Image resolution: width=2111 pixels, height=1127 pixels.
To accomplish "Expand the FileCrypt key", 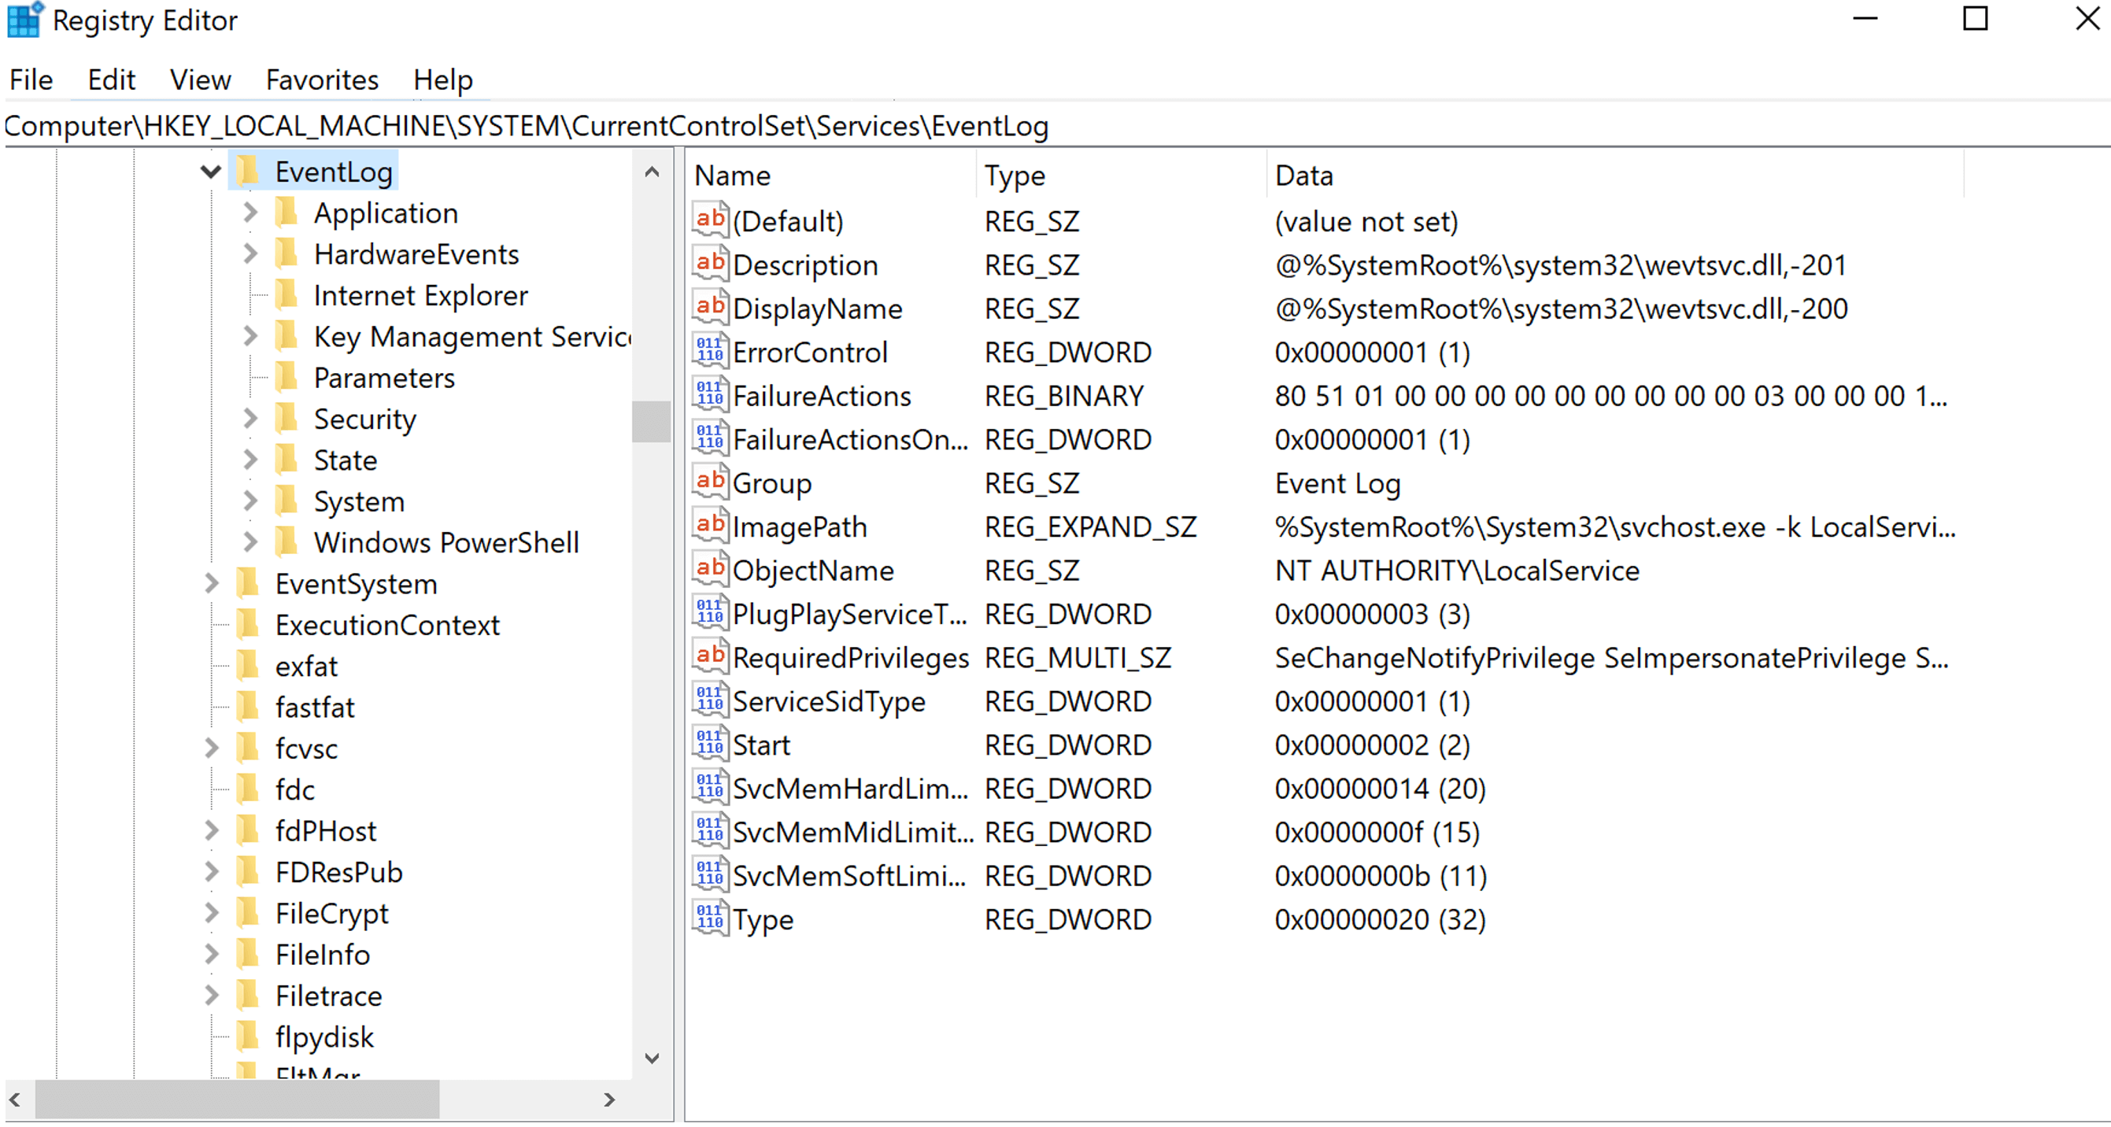I will [212, 912].
